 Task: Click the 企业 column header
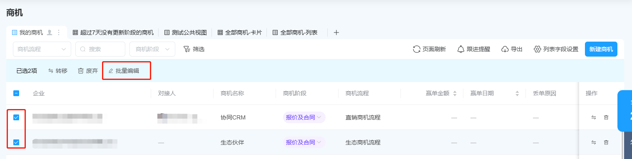pos(39,93)
